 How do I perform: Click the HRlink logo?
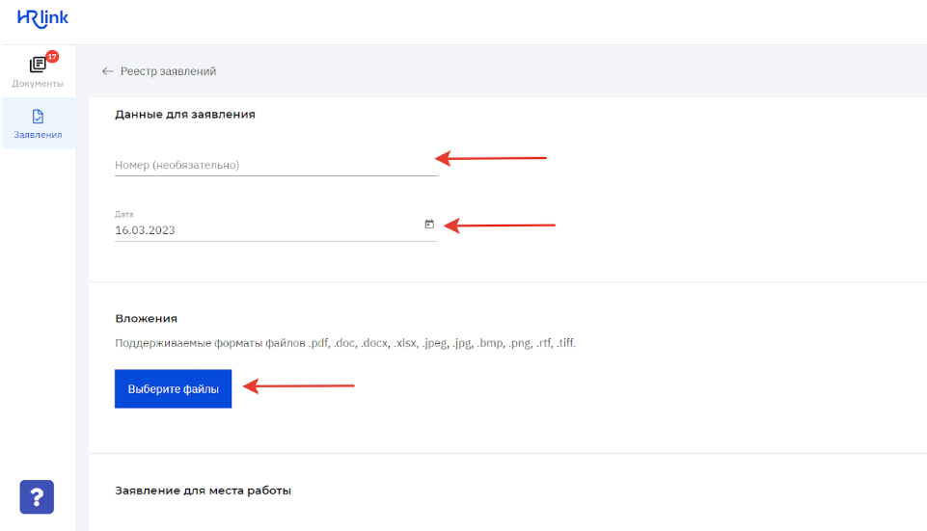point(42,18)
